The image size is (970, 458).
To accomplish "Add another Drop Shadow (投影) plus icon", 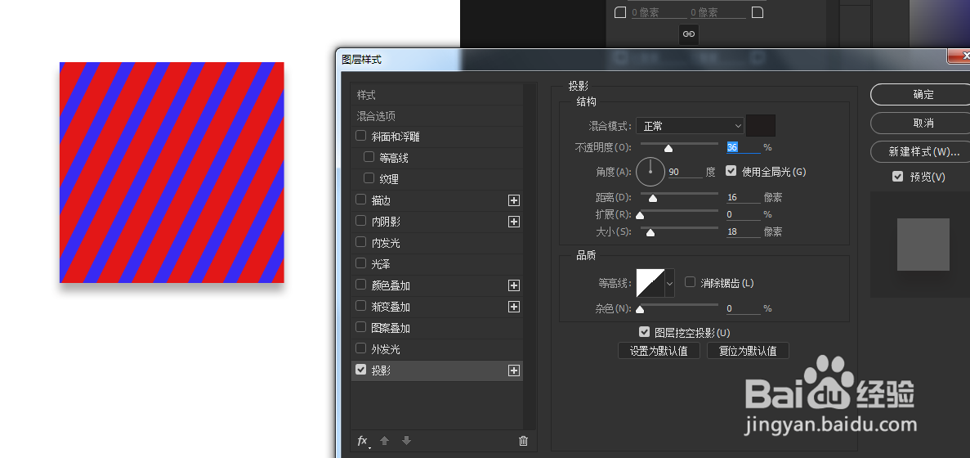I will pyautogui.click(x=513, y=370).
